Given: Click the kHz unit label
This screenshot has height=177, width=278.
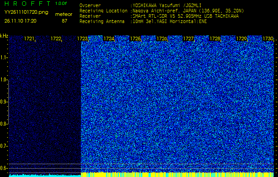Looking at the screenshot, I should coord(4,35).
